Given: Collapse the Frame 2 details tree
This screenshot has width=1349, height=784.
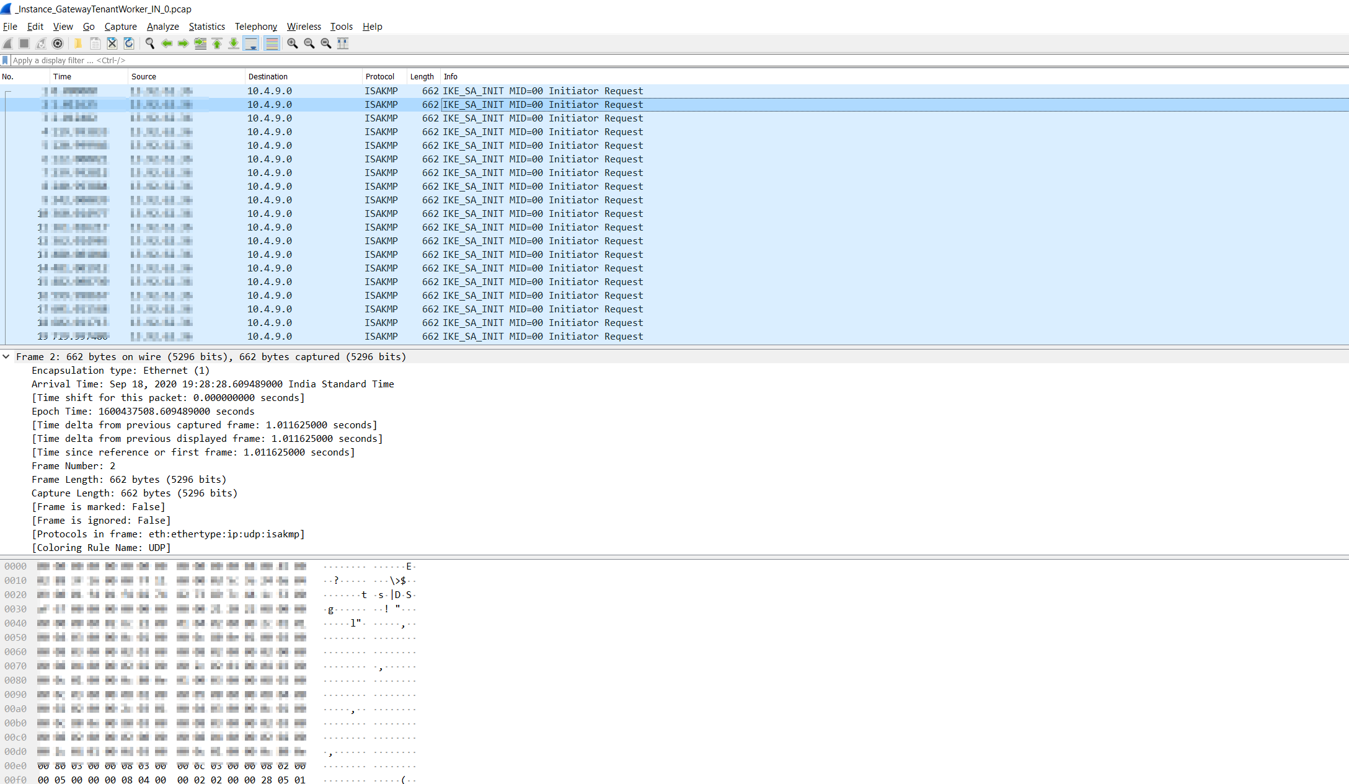Looking at the screenshot, I should tap(6, 357).
